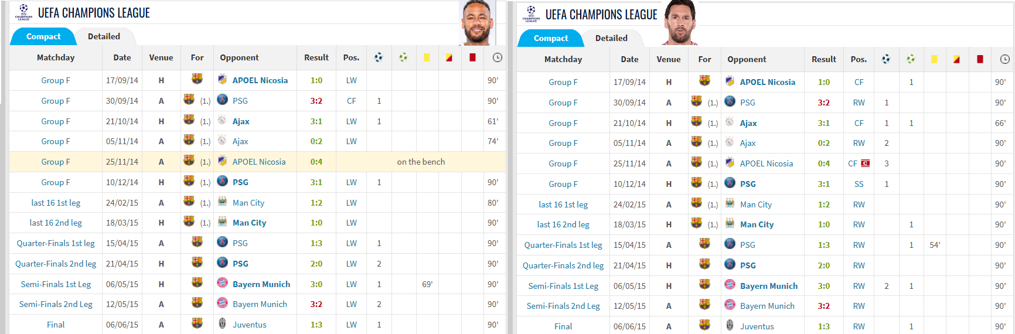Viewport: 1015px width, 334px height.
Task: Click the Final matchday link in left table
Action: click(56, 325)
